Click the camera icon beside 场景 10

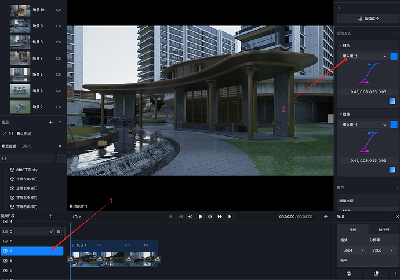[x=59, y=10]
